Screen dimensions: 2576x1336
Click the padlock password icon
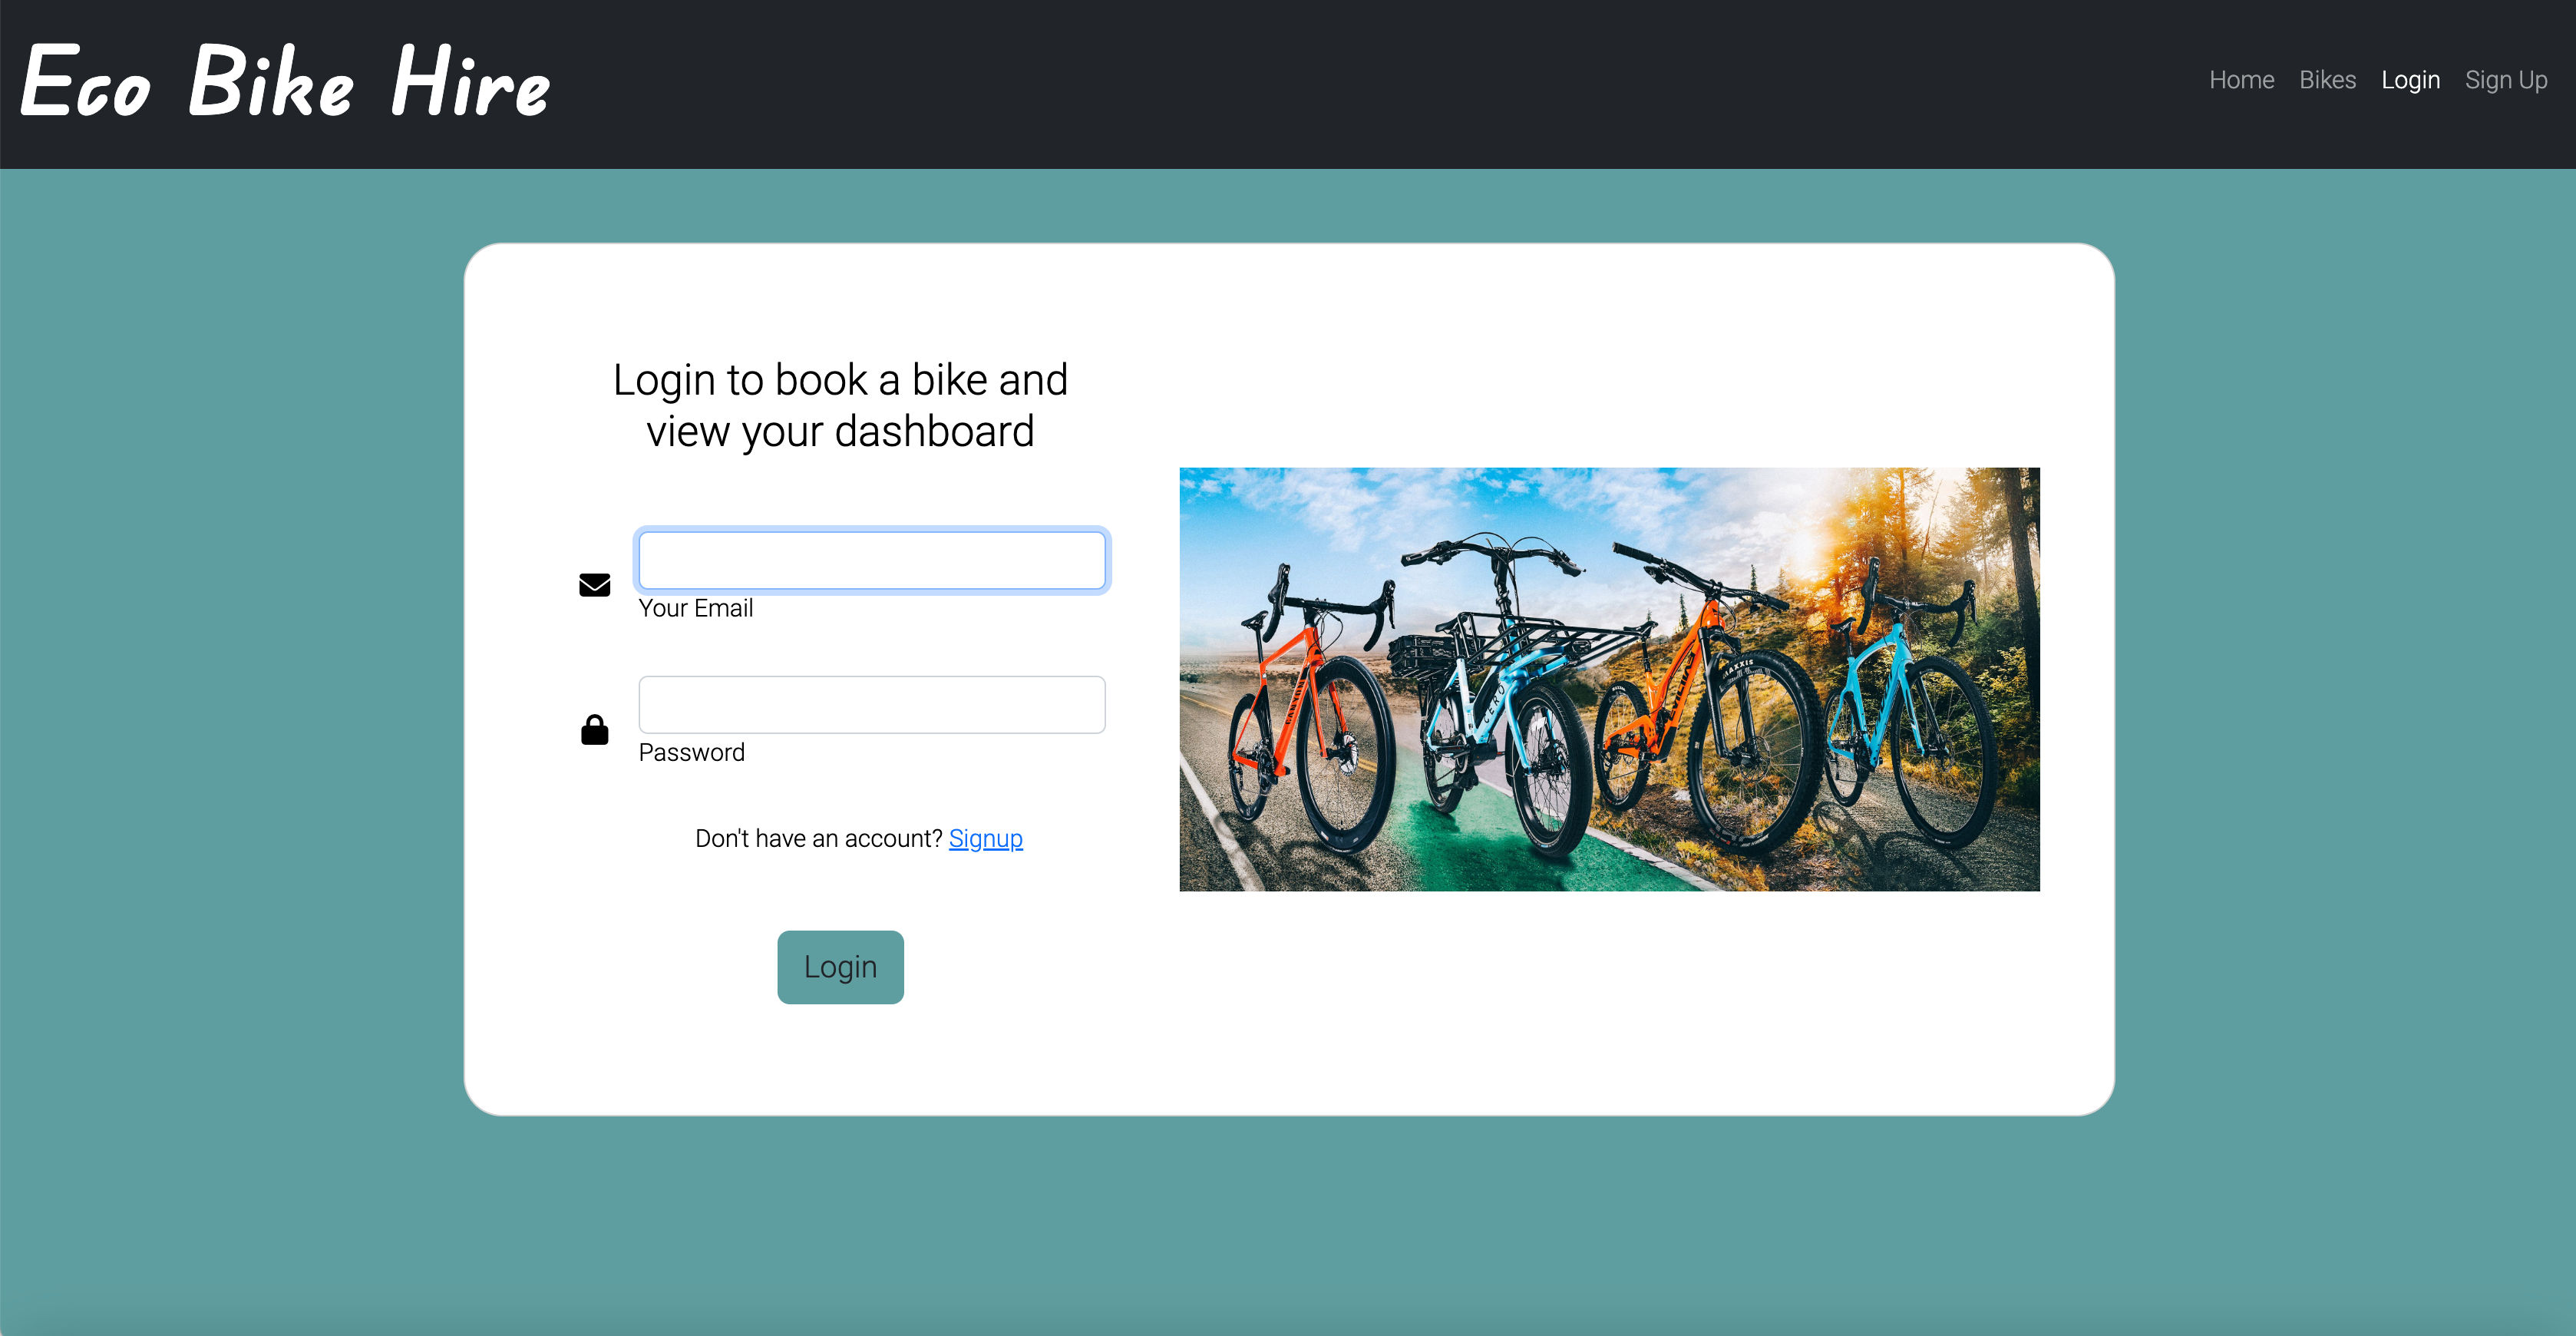595,730
